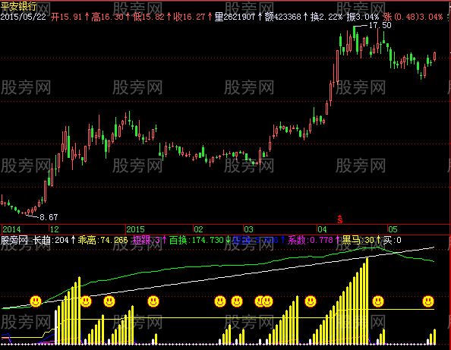This screenshot has height=350, width=451.
Task: Click the turnover rate 换2.22%
Action: pyautogui.click(x=326, y=17)
